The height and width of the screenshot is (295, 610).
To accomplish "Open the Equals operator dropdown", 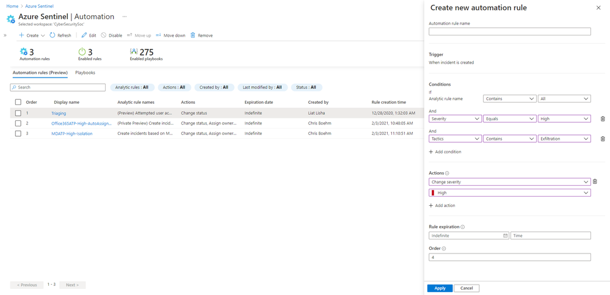I will point(510,118).
